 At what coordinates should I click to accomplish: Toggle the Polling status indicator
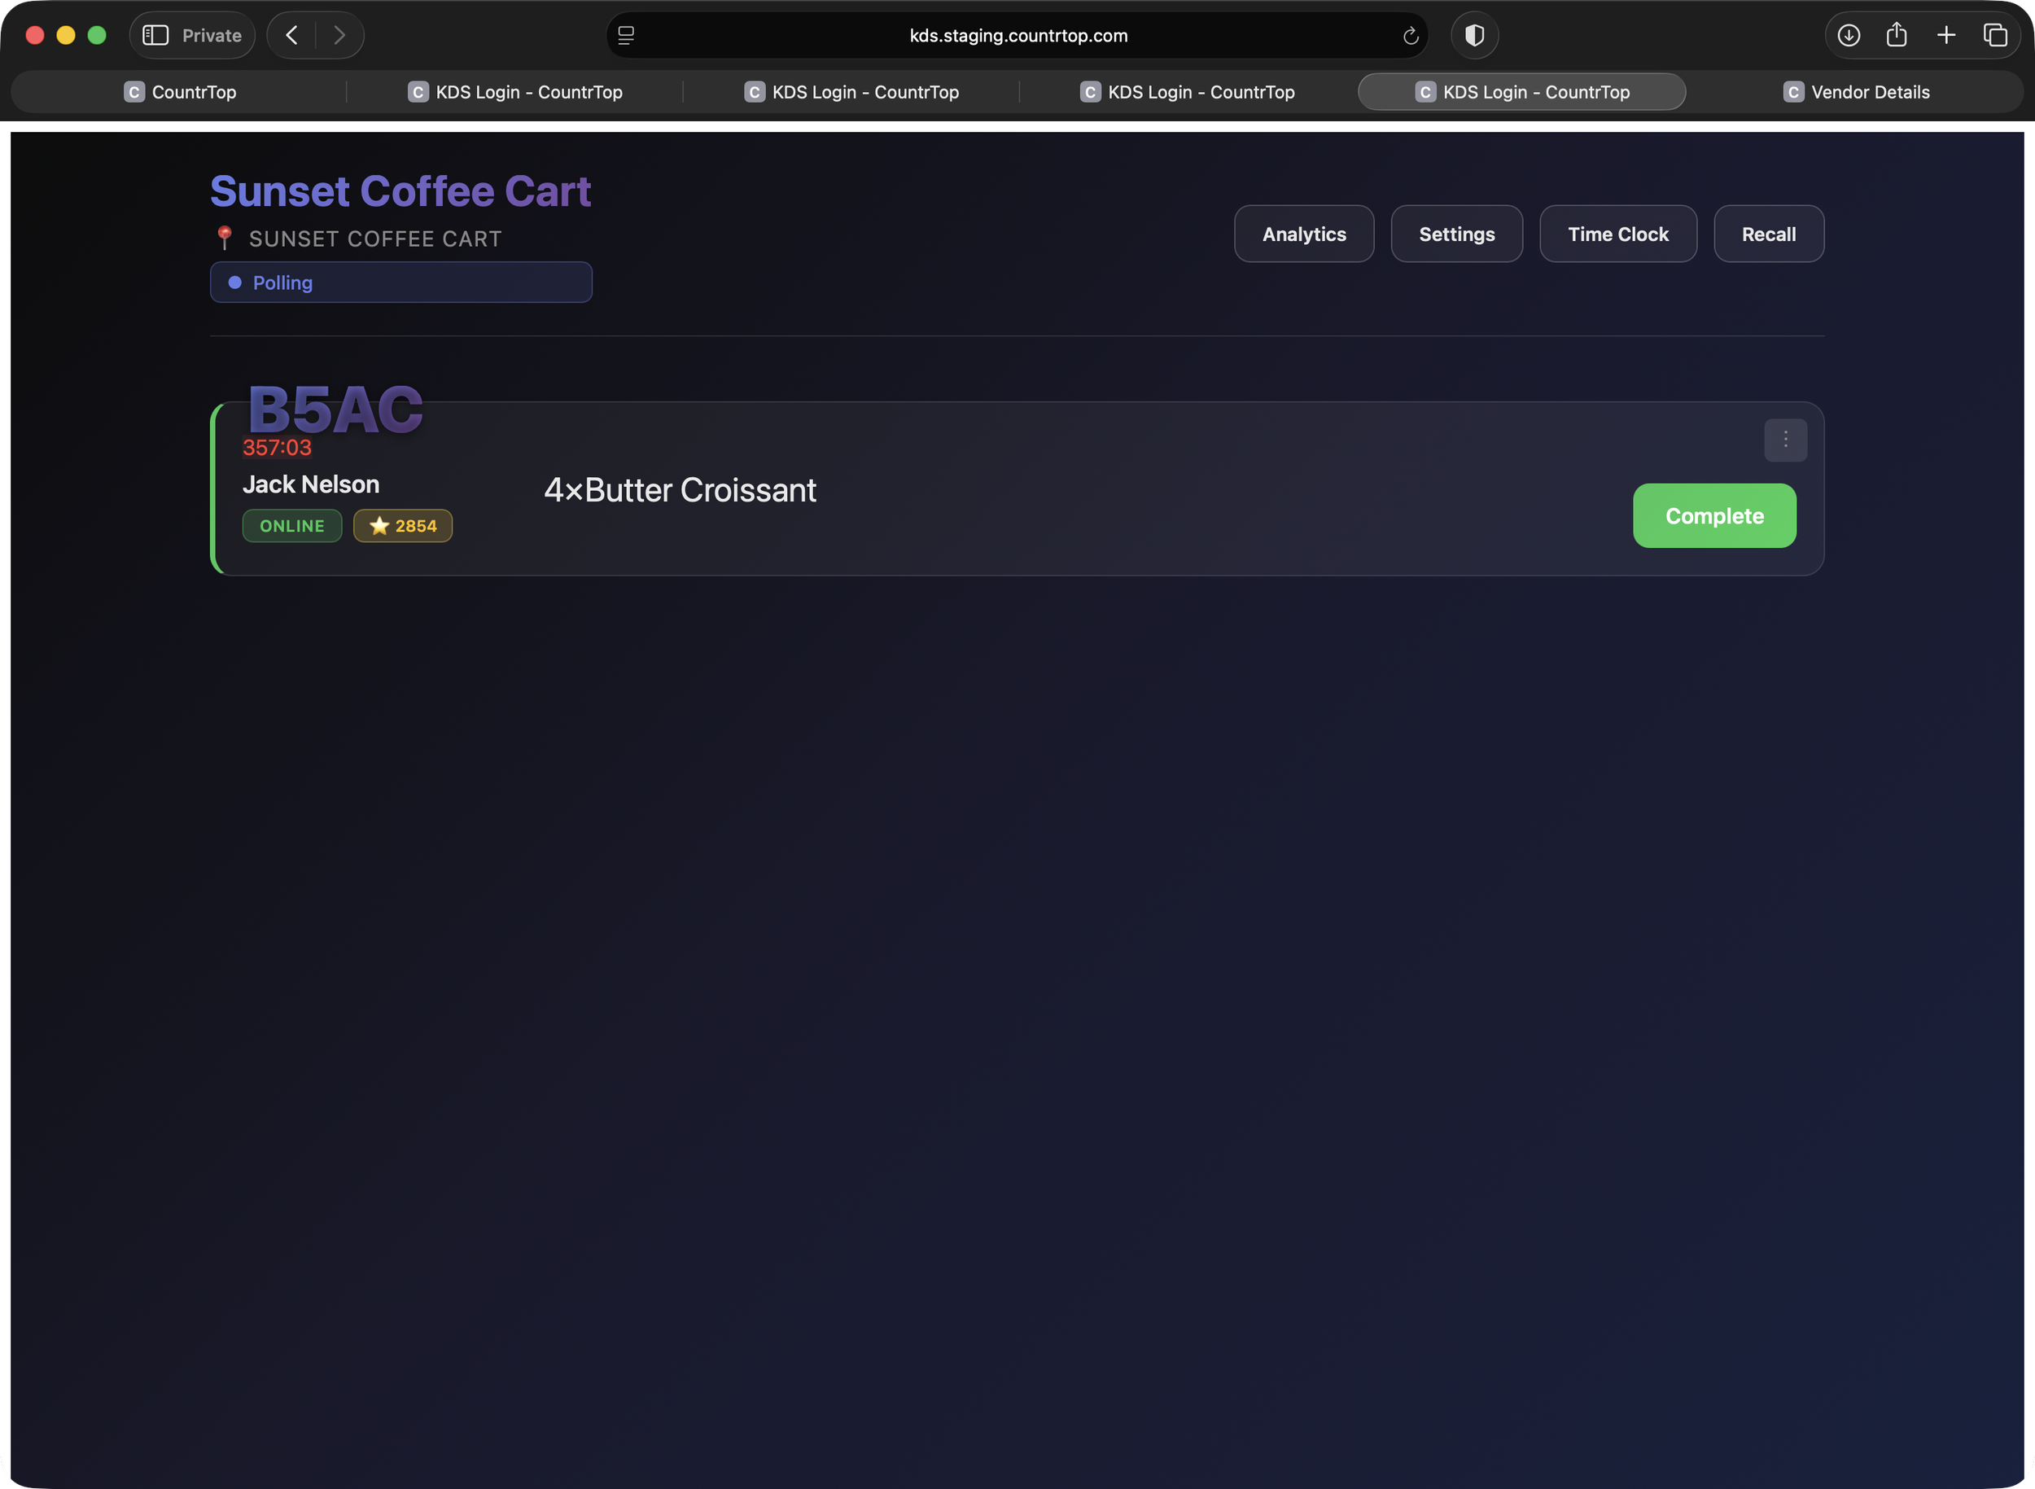tap(400, 282)
